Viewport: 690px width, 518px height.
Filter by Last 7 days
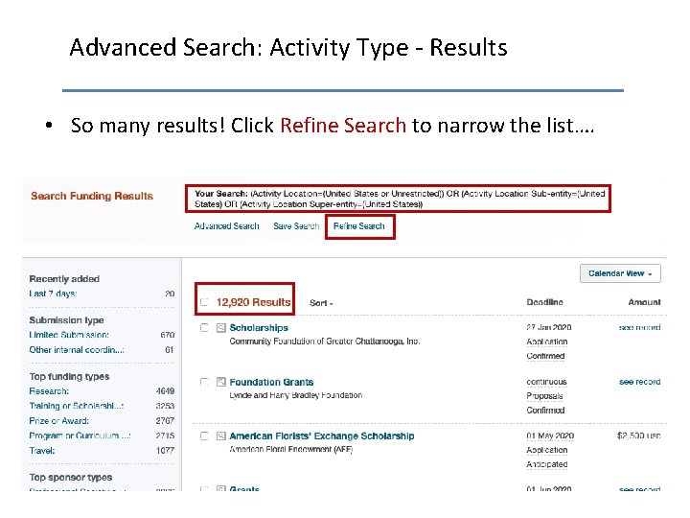54,294
